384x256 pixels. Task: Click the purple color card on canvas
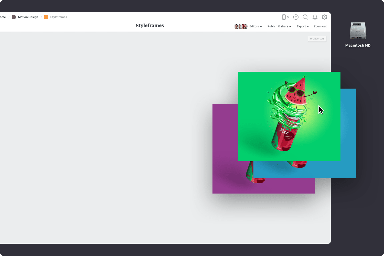point(225,148)
